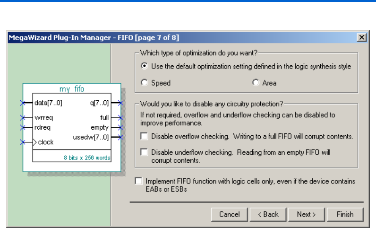
Task: Choose Area optimization option
Action: click(x=256, y=83)
